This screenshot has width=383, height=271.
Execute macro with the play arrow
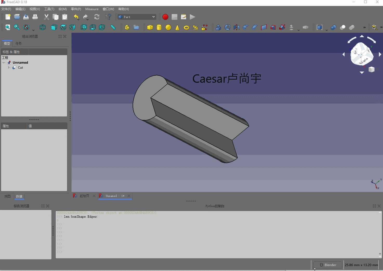[192, 17]
